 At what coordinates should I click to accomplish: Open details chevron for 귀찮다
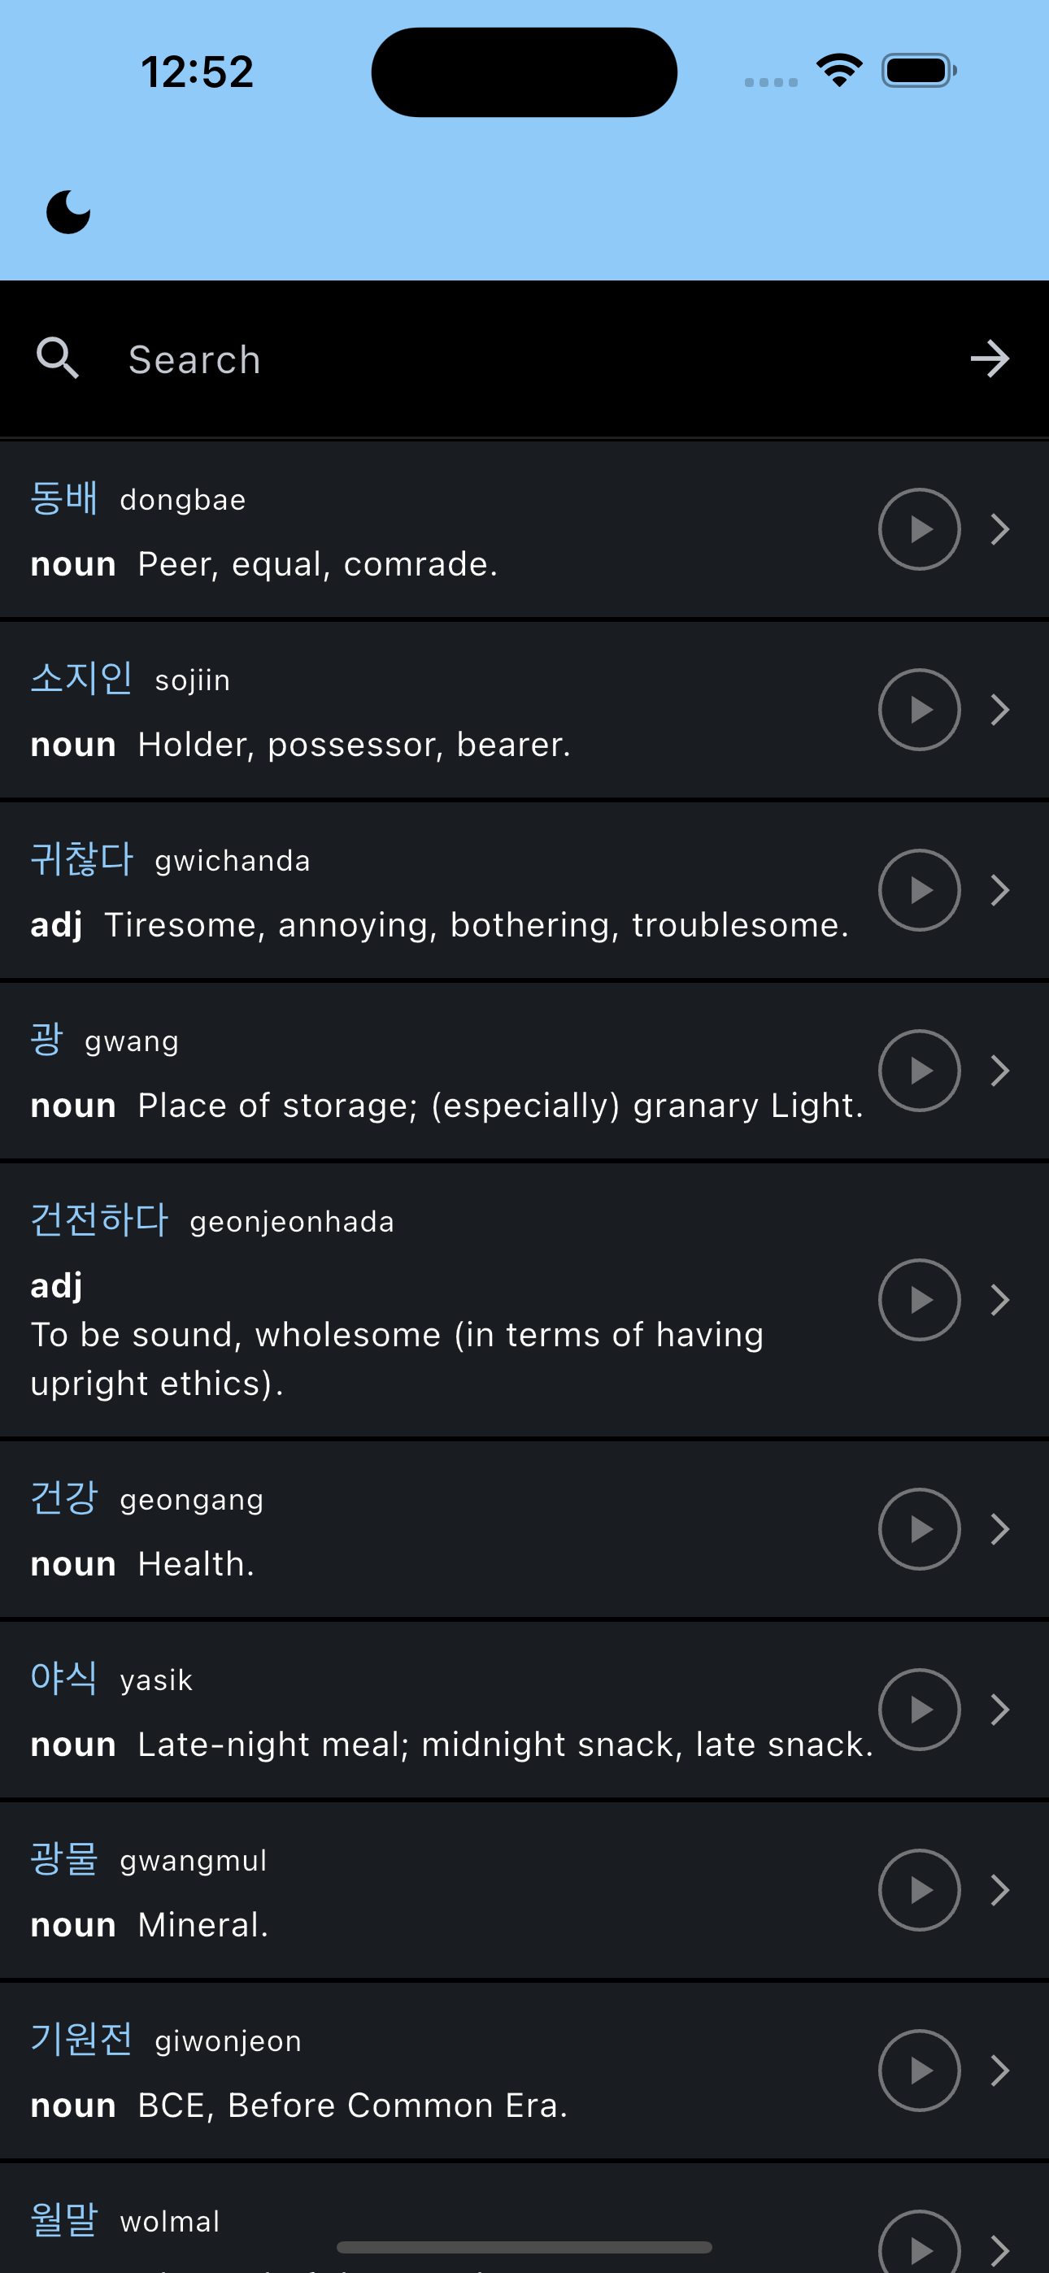(x=999, y=890)
